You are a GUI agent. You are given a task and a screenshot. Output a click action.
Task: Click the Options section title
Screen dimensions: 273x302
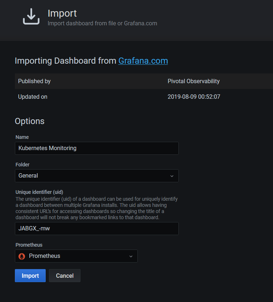(29, 121)
